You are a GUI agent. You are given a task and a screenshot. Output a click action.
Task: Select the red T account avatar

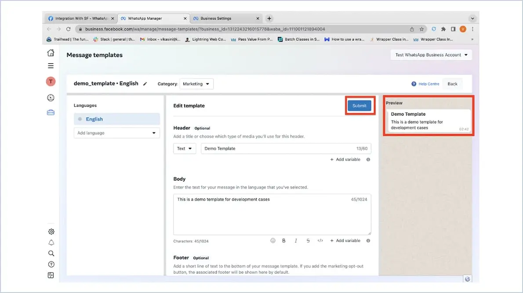point(51,82)
